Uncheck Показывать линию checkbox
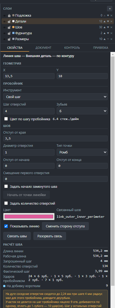Image resolution: width=115 pixels, height=308 pixels. coord(6,226)
